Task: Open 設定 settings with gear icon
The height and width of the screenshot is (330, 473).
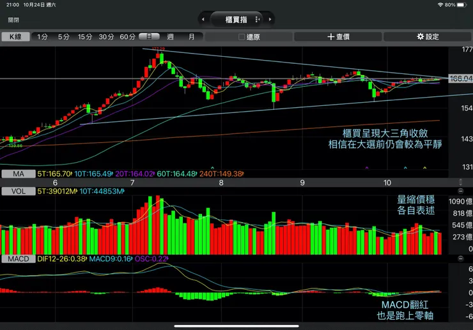Action: click(x=428, y=37)
